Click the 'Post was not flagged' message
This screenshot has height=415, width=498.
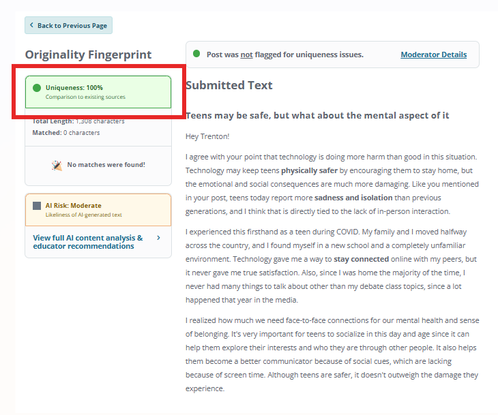point(284,55)
